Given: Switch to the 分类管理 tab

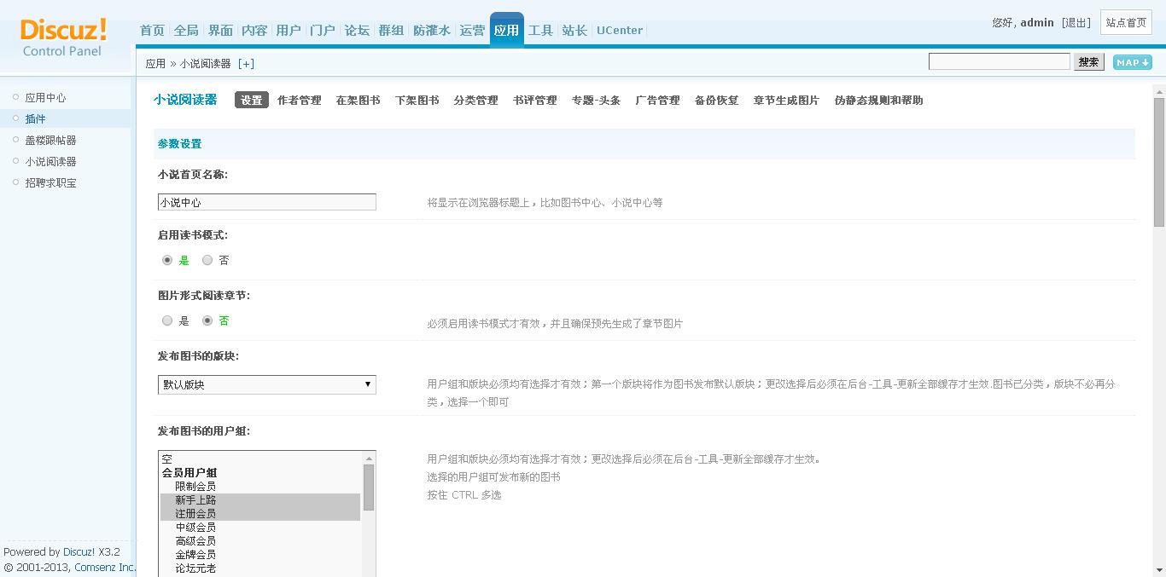Looking at the screenshot, I should [476, 101].
